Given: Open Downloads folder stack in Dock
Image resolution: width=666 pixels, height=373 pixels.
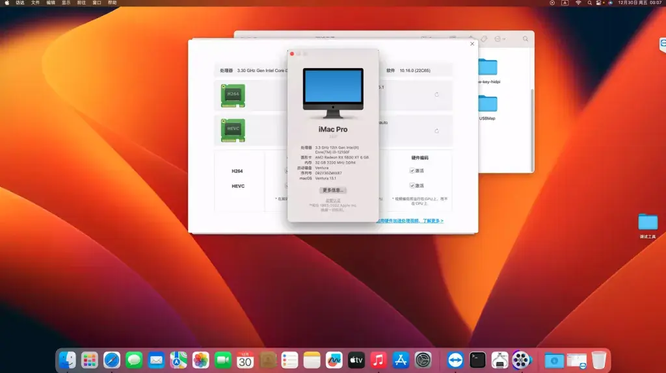Looking at the screenshot, I should [554, 361].
